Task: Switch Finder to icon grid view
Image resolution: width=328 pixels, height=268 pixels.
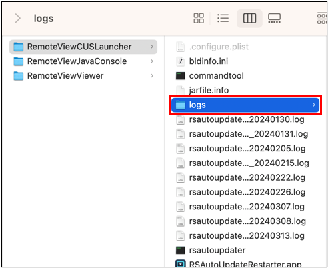Action: 199,18
